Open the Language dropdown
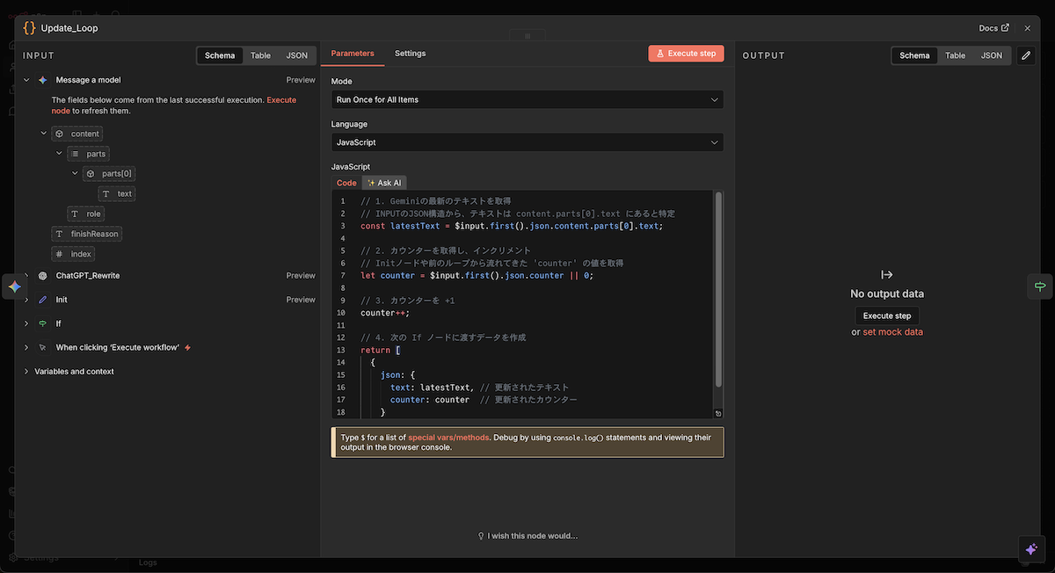The width and height of the screenshot is (1055, 573). [x=527, y=142]
